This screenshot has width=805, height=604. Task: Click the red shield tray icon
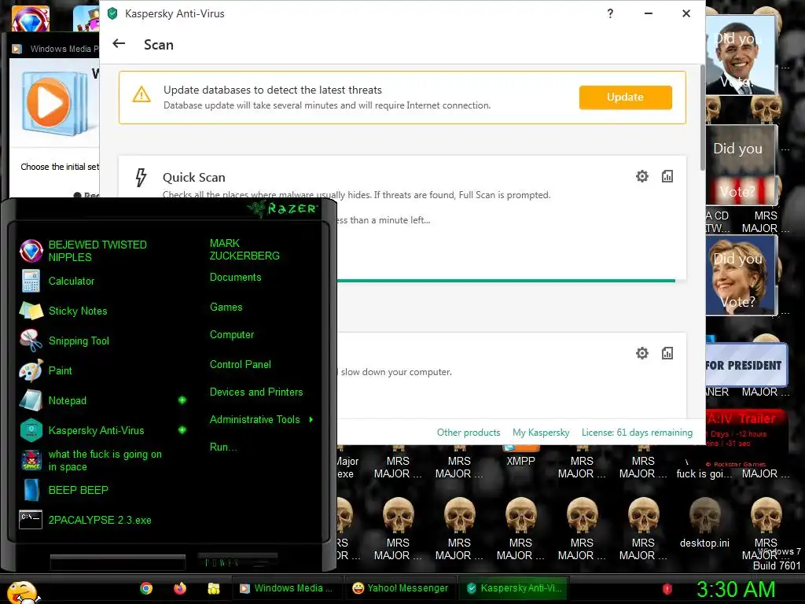(667, 588)
